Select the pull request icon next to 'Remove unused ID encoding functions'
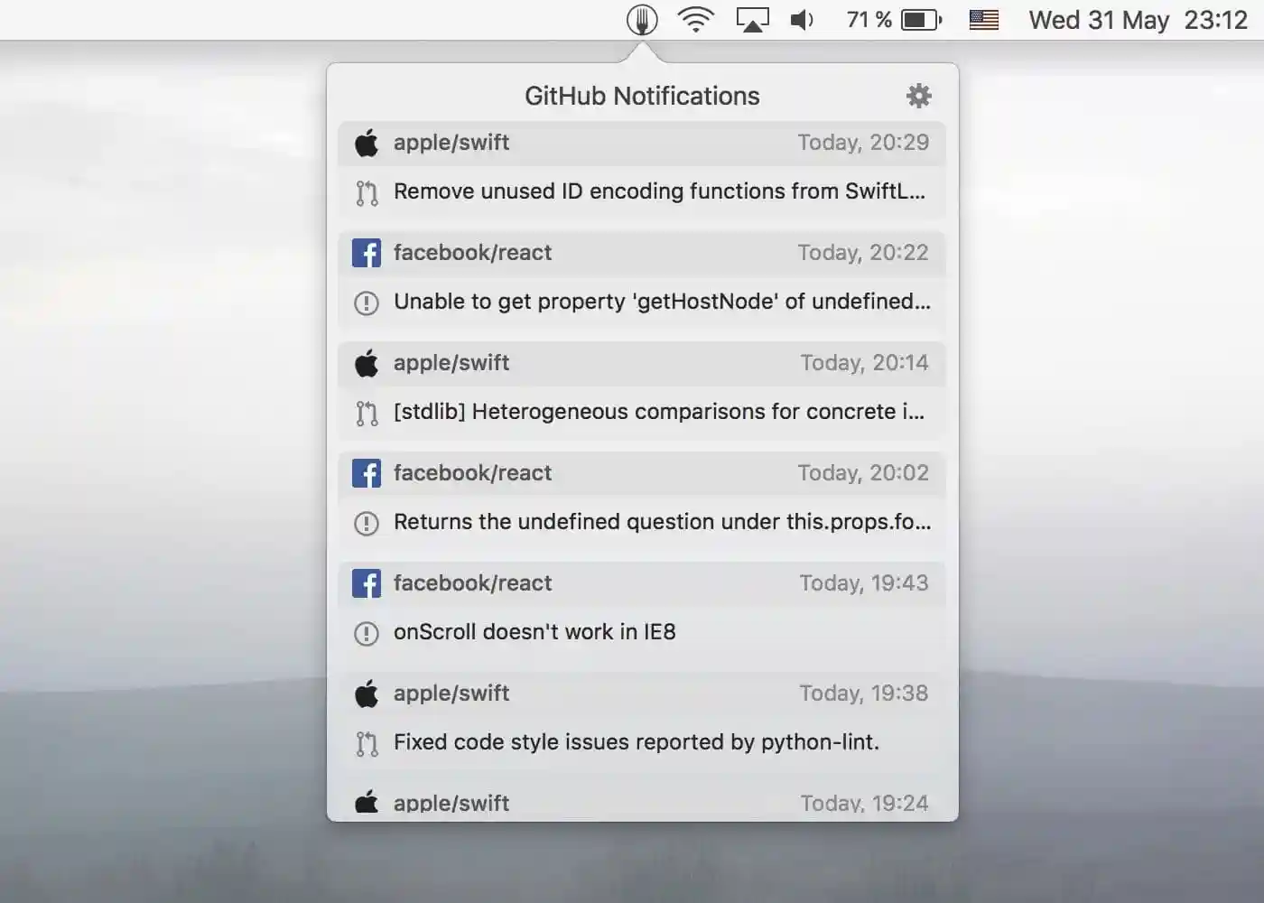1264x903 pixels. [366, 191]
